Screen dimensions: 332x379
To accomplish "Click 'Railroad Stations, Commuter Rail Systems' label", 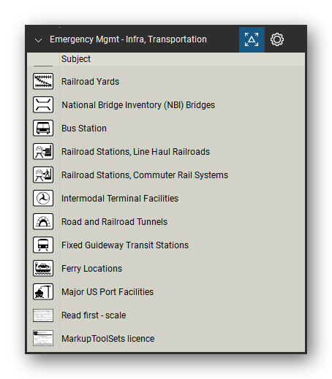I will pyautogui.click(x=145, y=175).
